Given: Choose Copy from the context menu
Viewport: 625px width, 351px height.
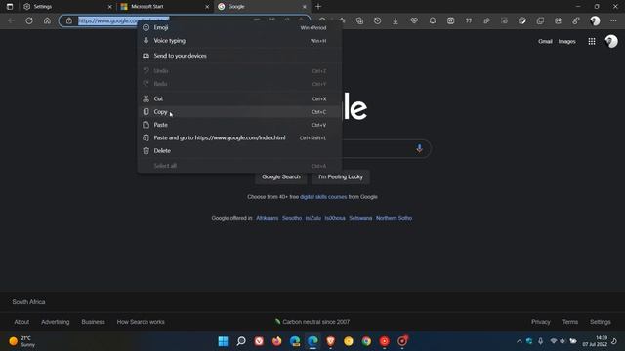Looking at the screenshot, I should point(239,112).
